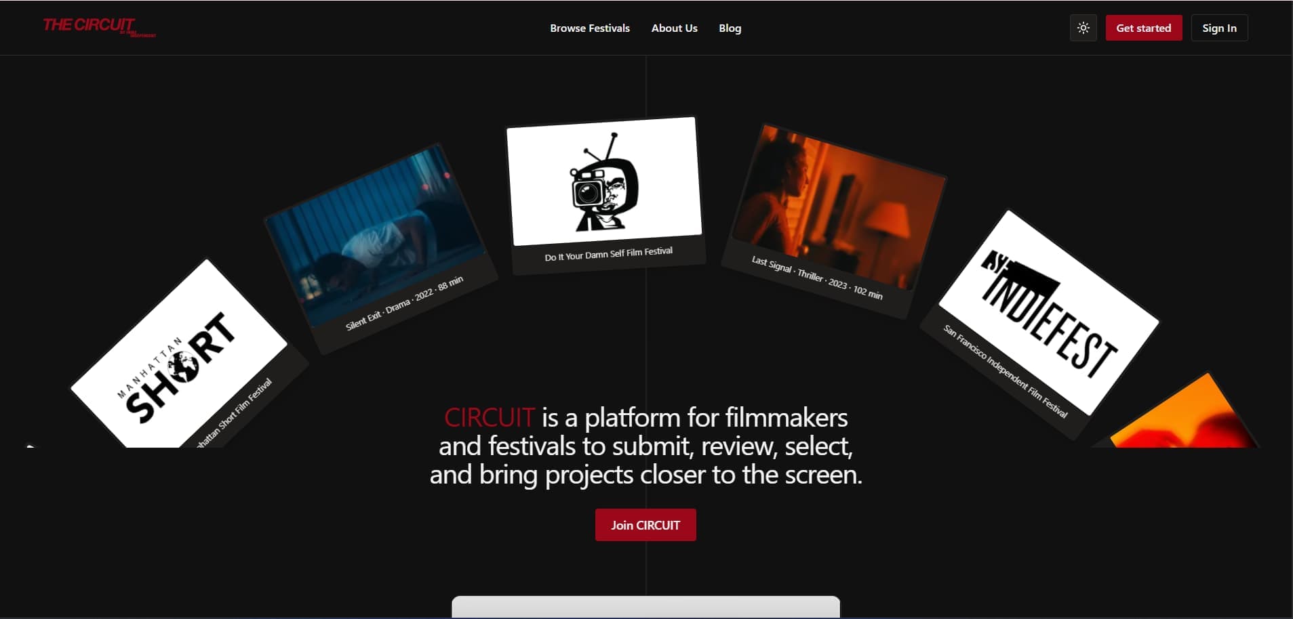
Task: Click the red CIRCUIT word in headline
Action: (x=489, y=417)
